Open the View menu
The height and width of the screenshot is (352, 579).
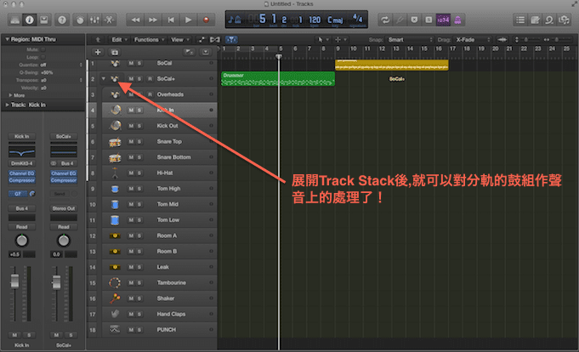180,39
